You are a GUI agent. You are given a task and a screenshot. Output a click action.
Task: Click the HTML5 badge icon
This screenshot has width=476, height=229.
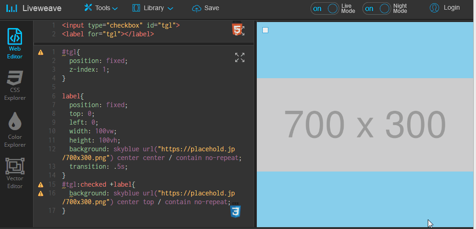pyautogui.click(x=237, y=29)
